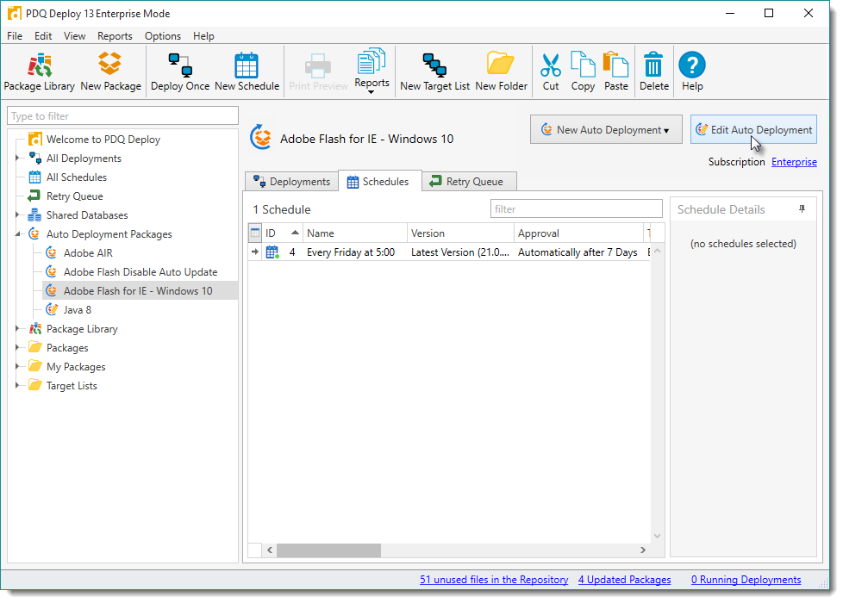This screenshot has height=603, width=843.
Task: Expand the New Auto Deployment dropdown
Action: tap(606, 130)
